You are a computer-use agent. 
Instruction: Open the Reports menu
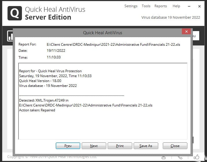(161, 6)
